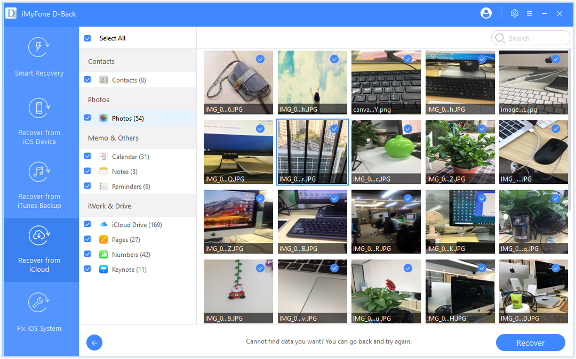The height and width of the screenshot is (359, 576).
Task: Deselect the checkmark on IMG_0...6.JPG photo
Action: [x=260, y=59]
